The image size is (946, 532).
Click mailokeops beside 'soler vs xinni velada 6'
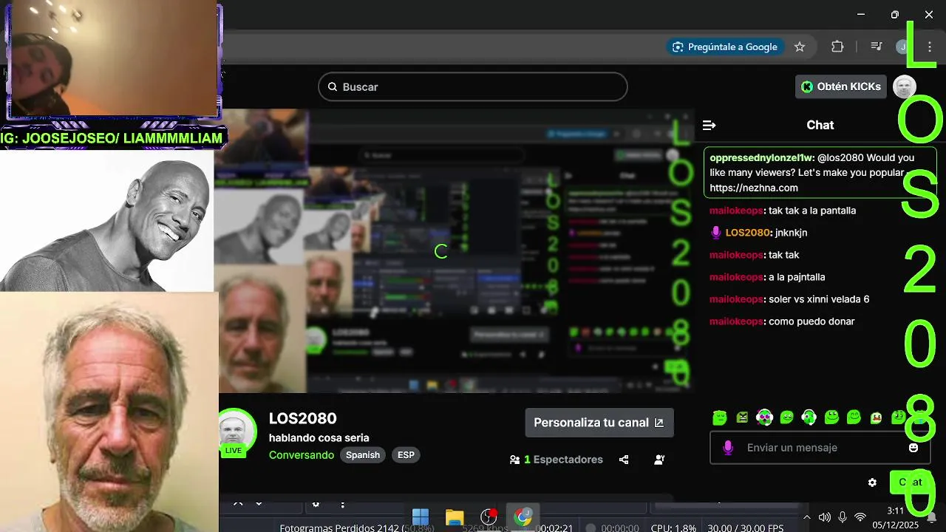pos(736,299)
